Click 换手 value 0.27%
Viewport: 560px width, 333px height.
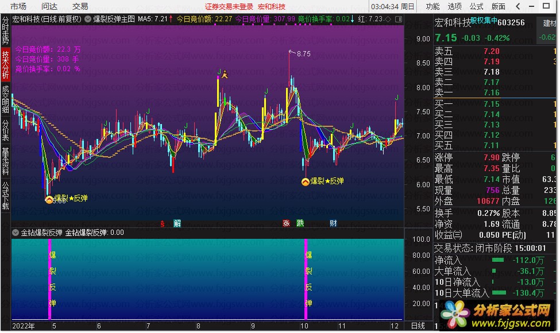point(489,214)
